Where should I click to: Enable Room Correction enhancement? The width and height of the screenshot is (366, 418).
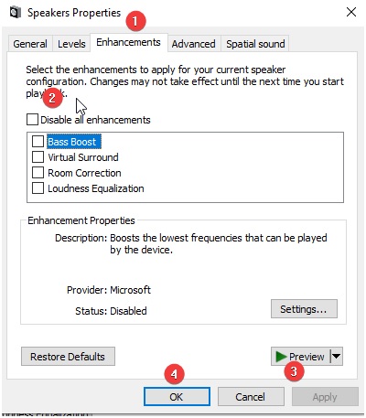click(38, 173)
